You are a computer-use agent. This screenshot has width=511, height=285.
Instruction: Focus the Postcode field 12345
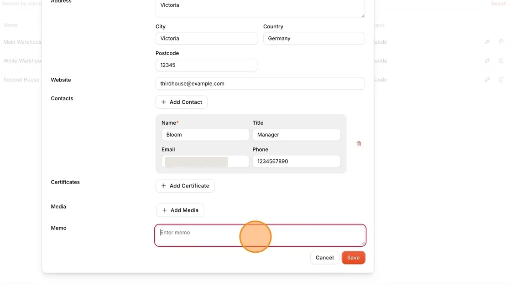tap(206, 65)
